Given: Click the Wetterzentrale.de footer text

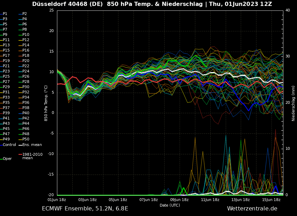Looking at the screenshot, I should click(x=252, y=209).
